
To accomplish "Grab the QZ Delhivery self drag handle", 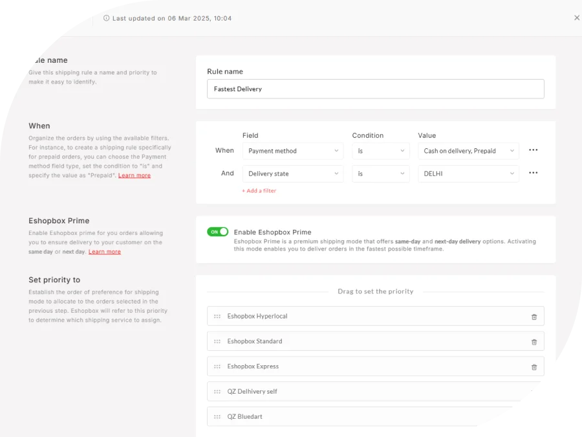I will pos(217,392).
